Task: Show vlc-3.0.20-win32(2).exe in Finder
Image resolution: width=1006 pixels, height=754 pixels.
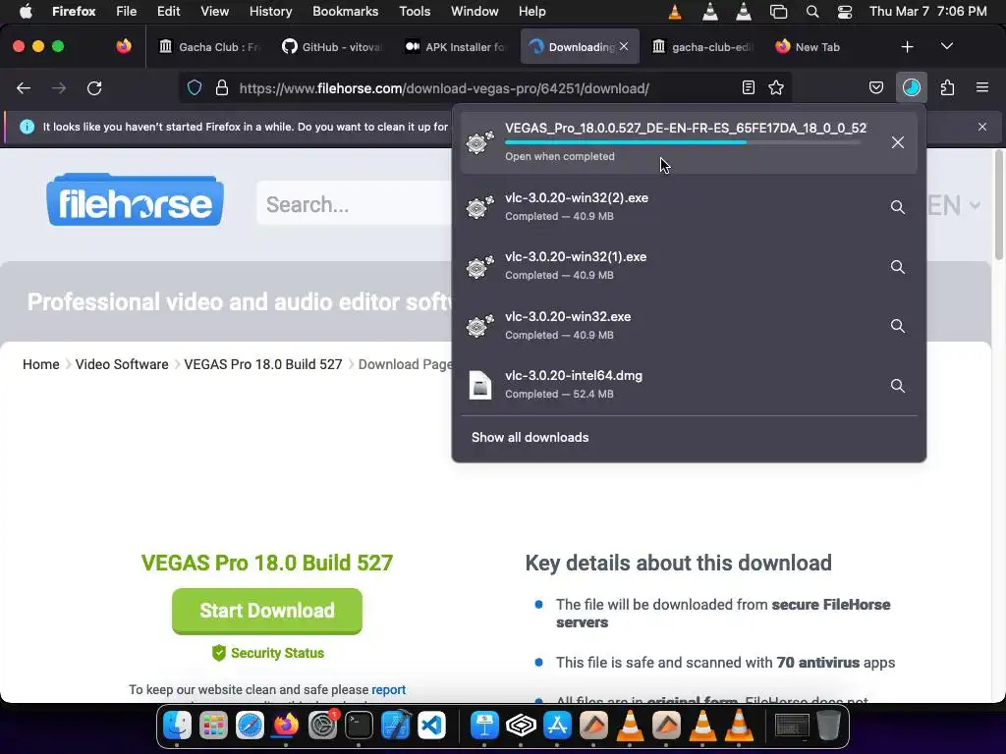Action: pyautogui.click(x=898, y=207)
